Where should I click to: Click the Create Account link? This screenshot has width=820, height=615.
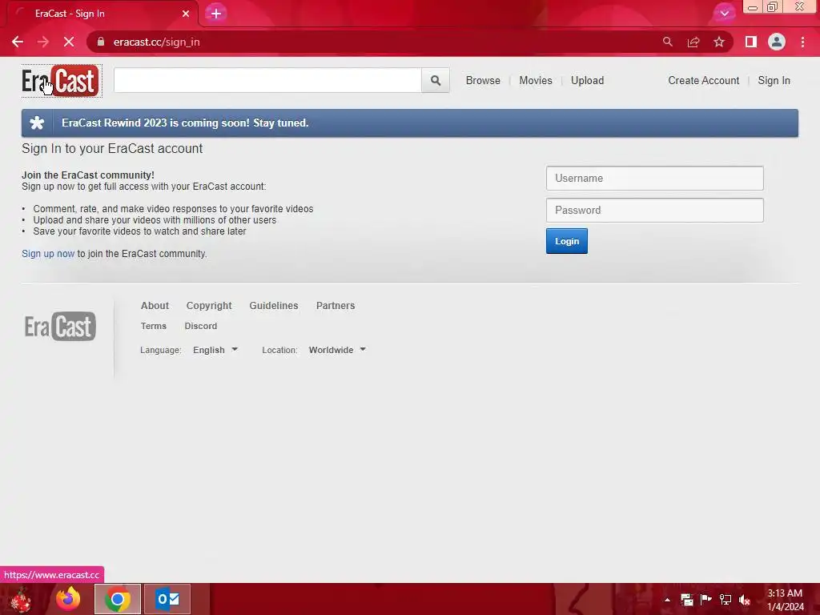[703, 81]
